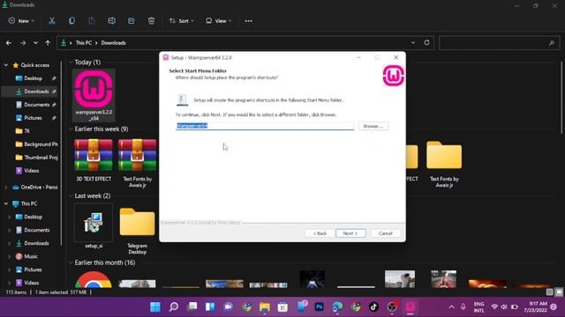This screenshot has height=317, width=565.
Task: Click Downloads in the address breadcrumb
Action: (113, 43)
